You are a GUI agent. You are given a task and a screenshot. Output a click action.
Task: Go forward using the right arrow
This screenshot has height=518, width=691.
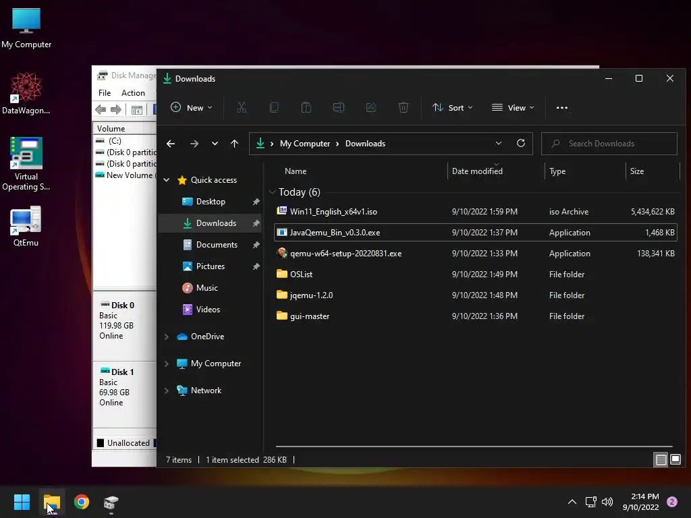194,144
